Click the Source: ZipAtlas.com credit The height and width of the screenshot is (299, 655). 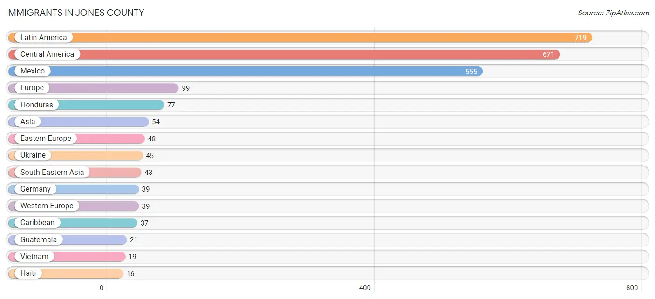tap(614, 13)
